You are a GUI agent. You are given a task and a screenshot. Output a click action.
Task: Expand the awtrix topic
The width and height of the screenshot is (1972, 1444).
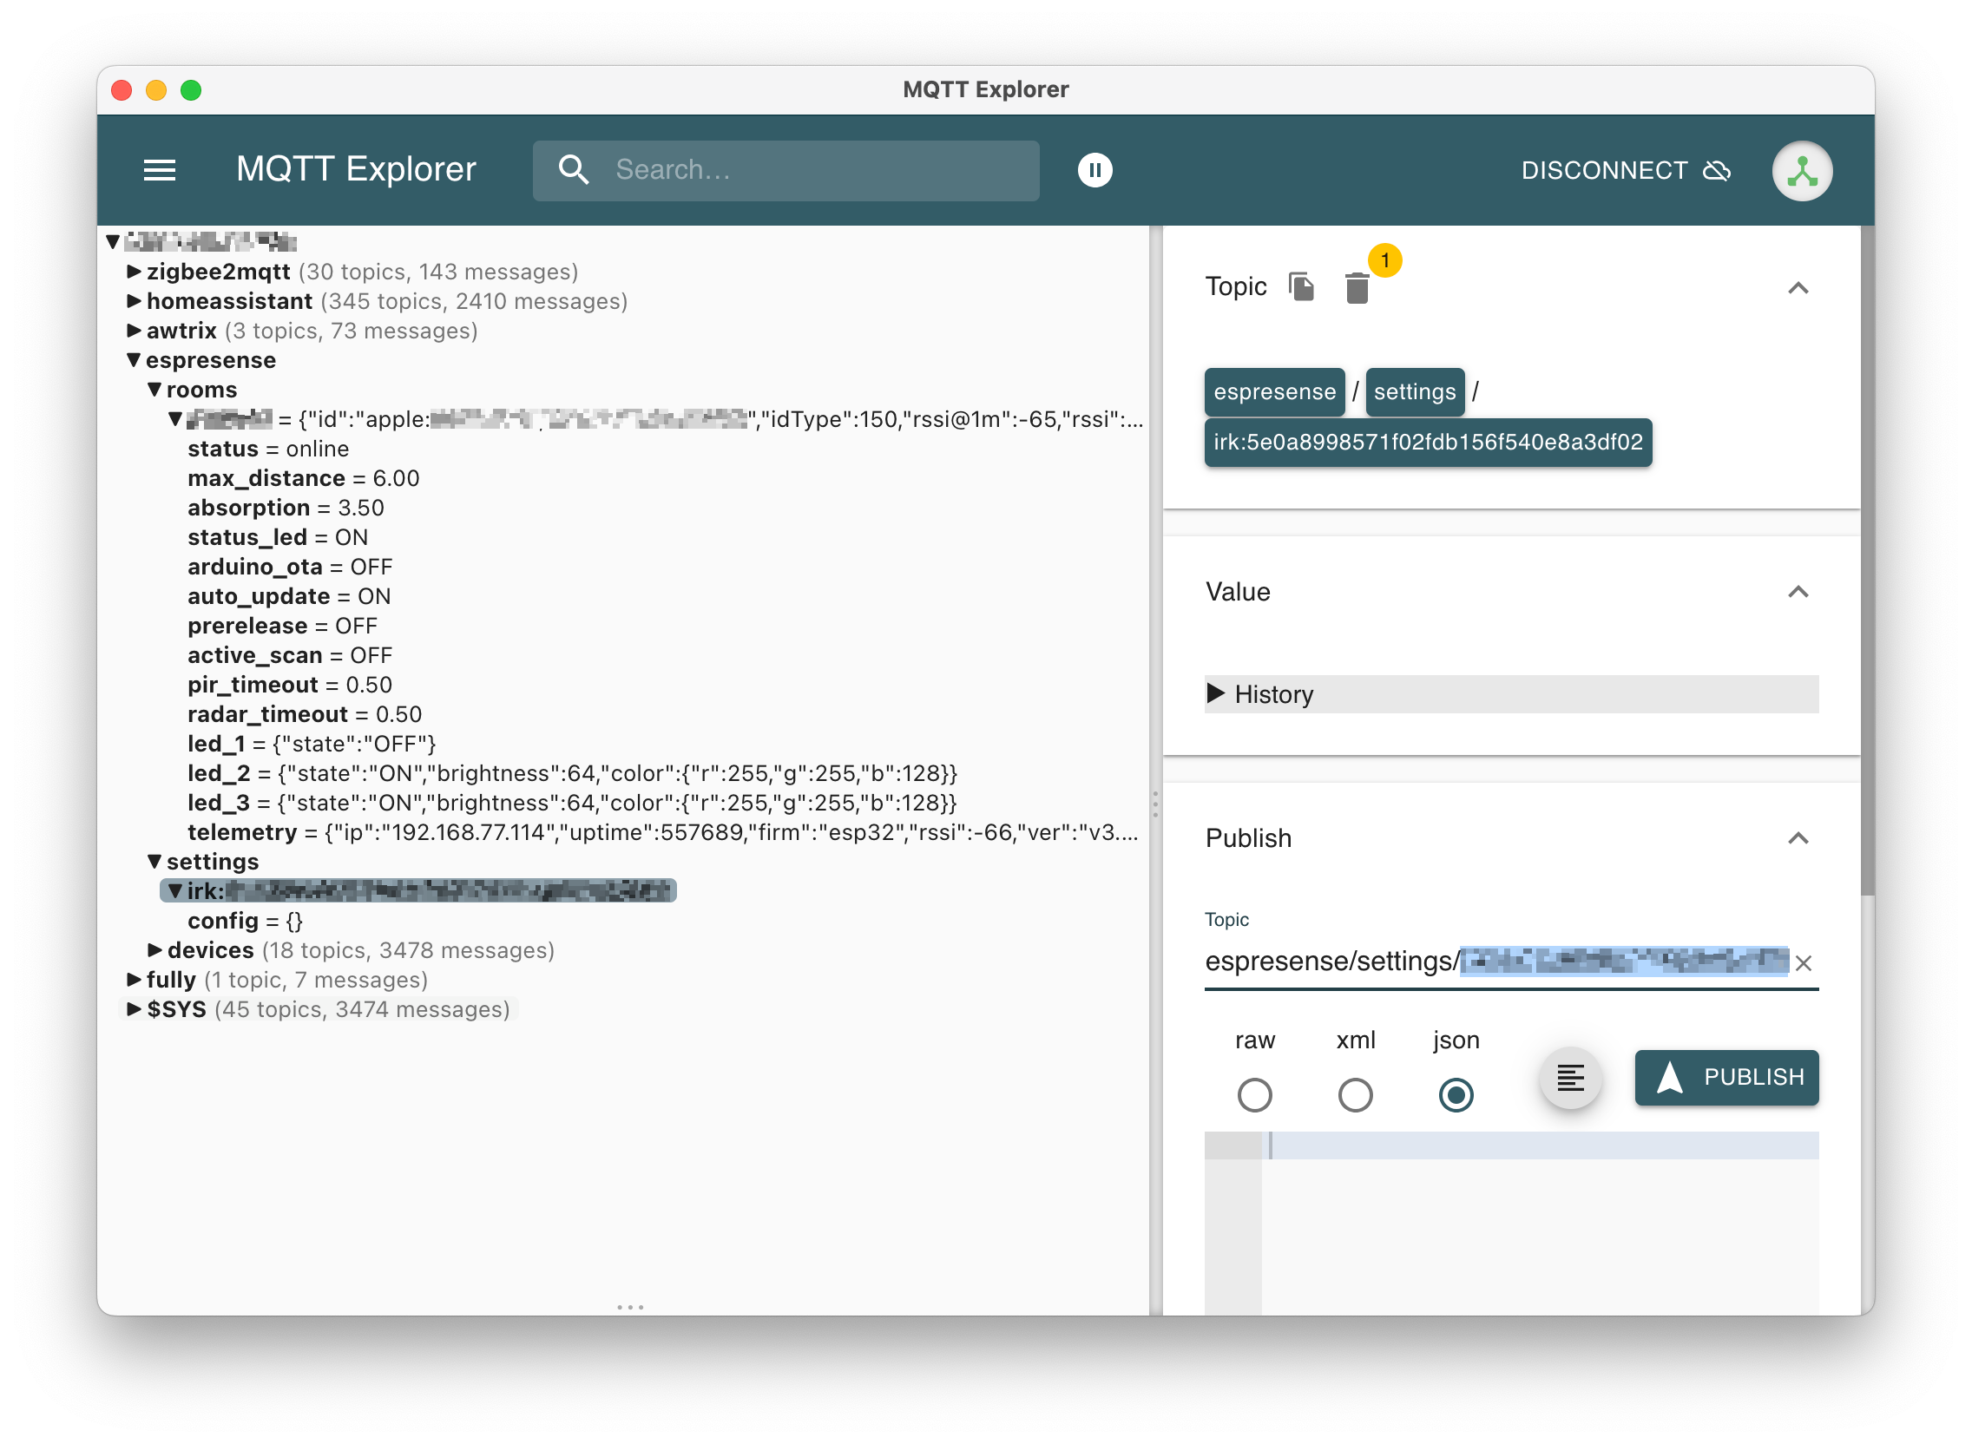(134, 331)
